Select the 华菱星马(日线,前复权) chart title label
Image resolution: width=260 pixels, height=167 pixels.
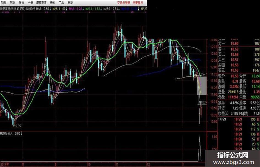coord(13,9)
